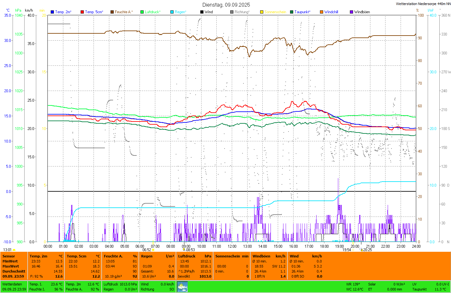This screenshot has height=293, width=451.
Task: Click the blue Temp. 2m legend swatch
Action: pyautogui.click(x=52, y=12)
